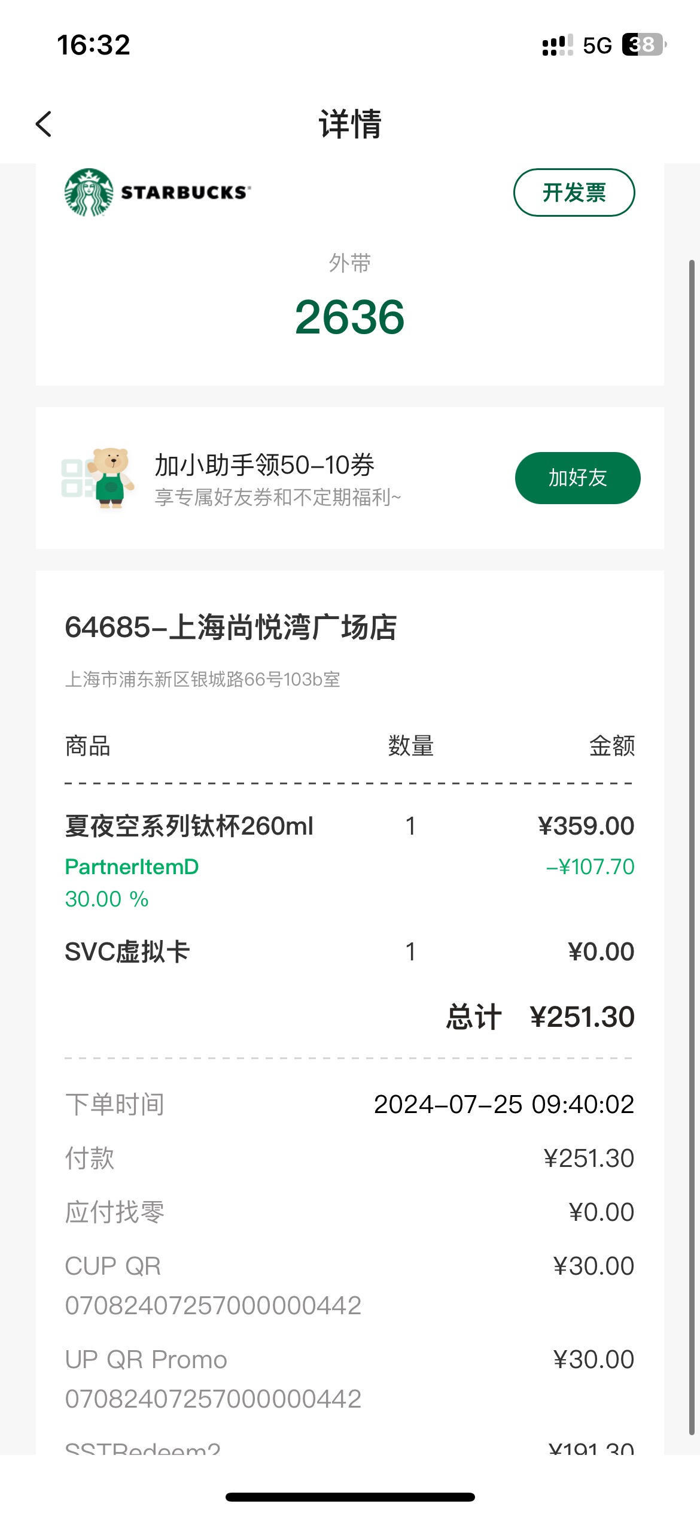Screen dimensions: 700x1516
Task: Tap the 加小助手领50-10券 banner text
Action: click(264, 465)
